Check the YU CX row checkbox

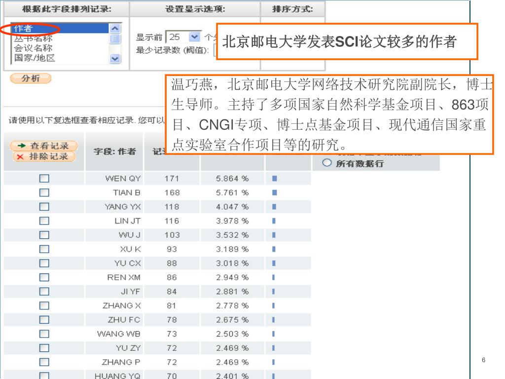coord(44,264)
